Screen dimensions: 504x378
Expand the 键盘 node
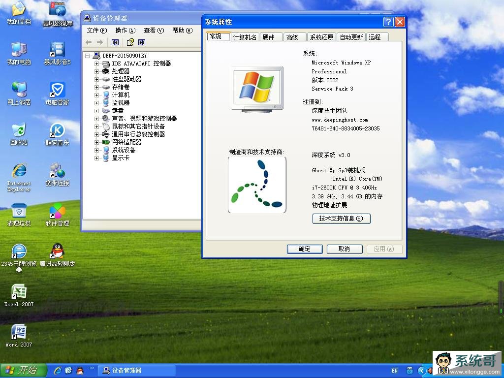[96, 111]
